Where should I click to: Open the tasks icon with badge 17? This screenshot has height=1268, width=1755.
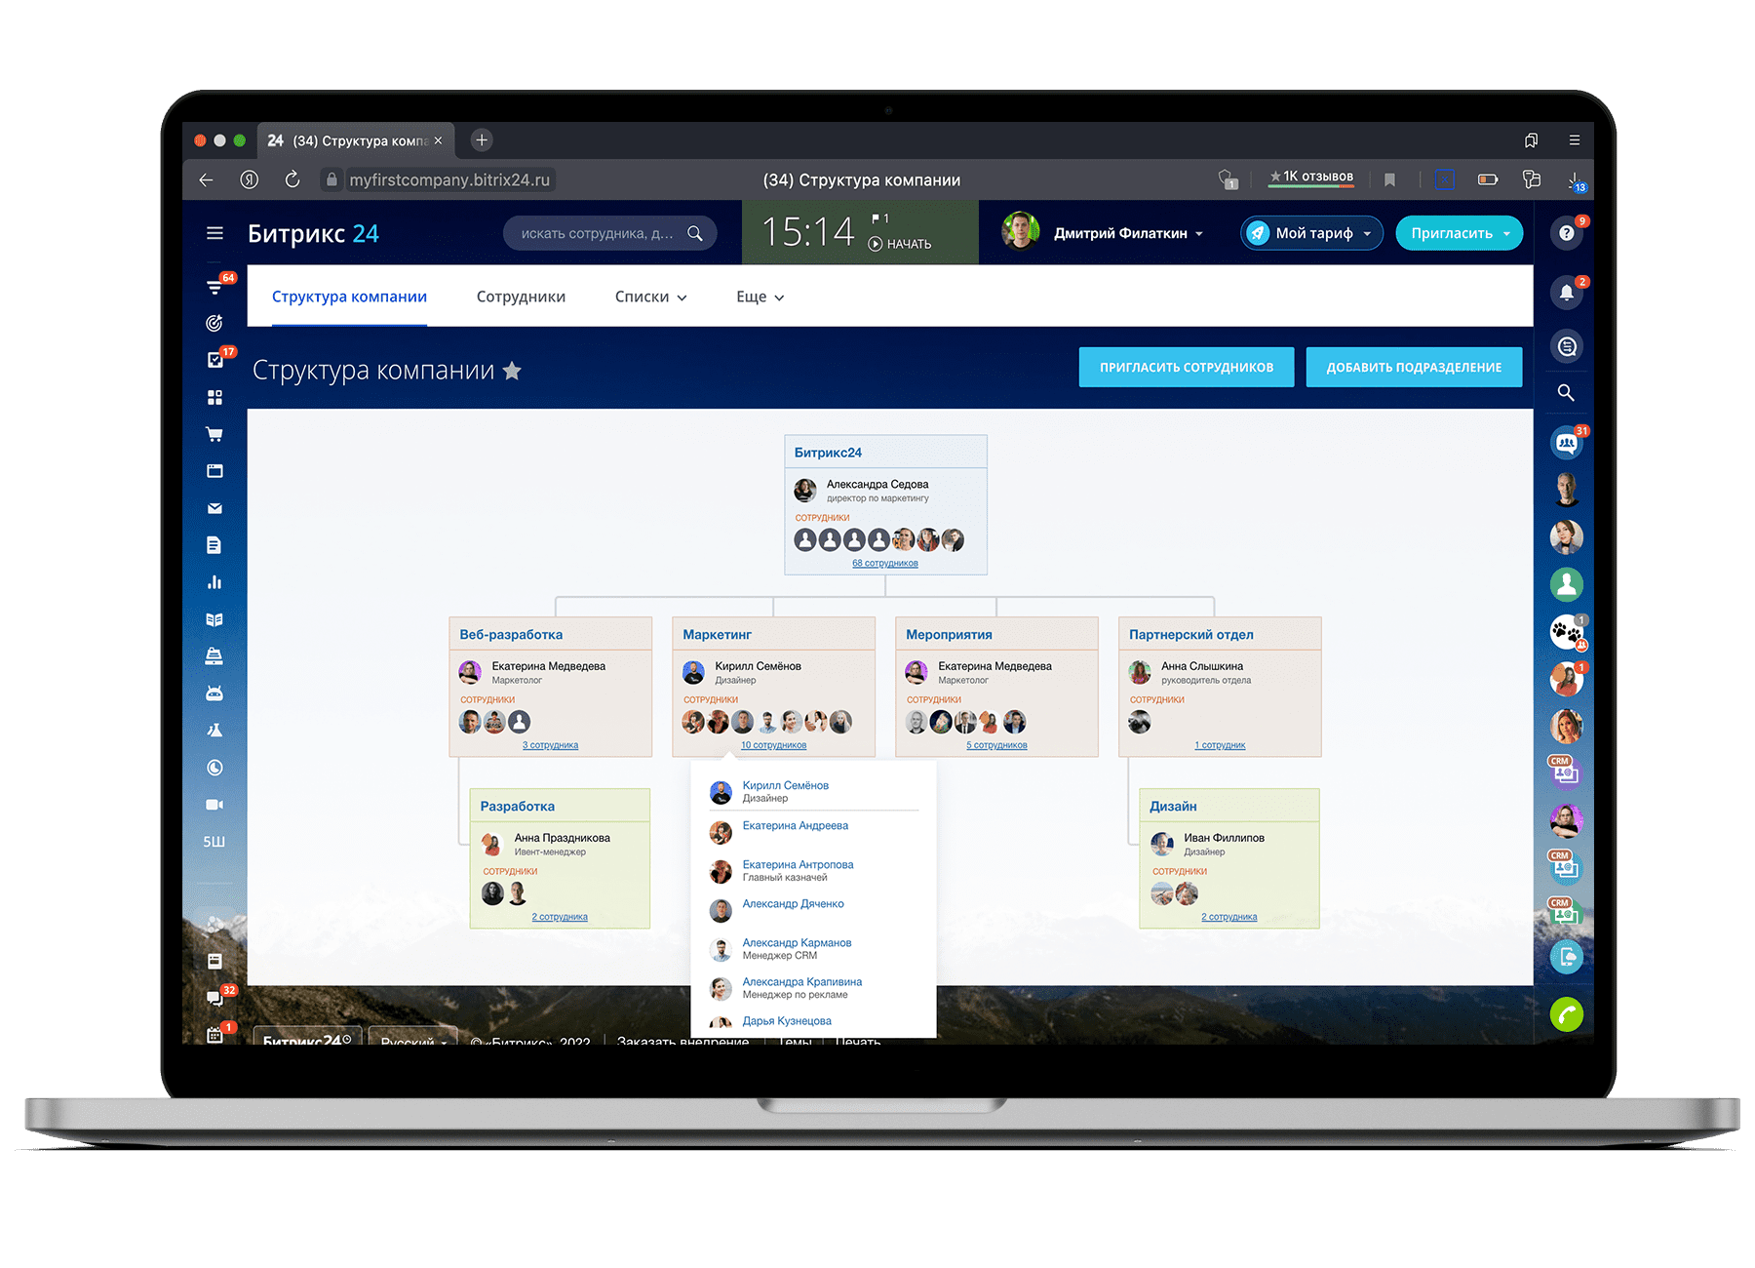(x=214, y=360)
